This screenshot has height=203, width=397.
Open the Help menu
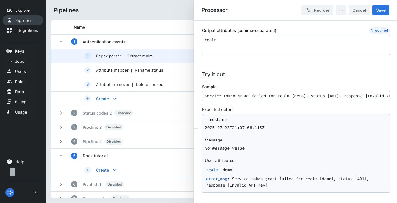point(19,162)
